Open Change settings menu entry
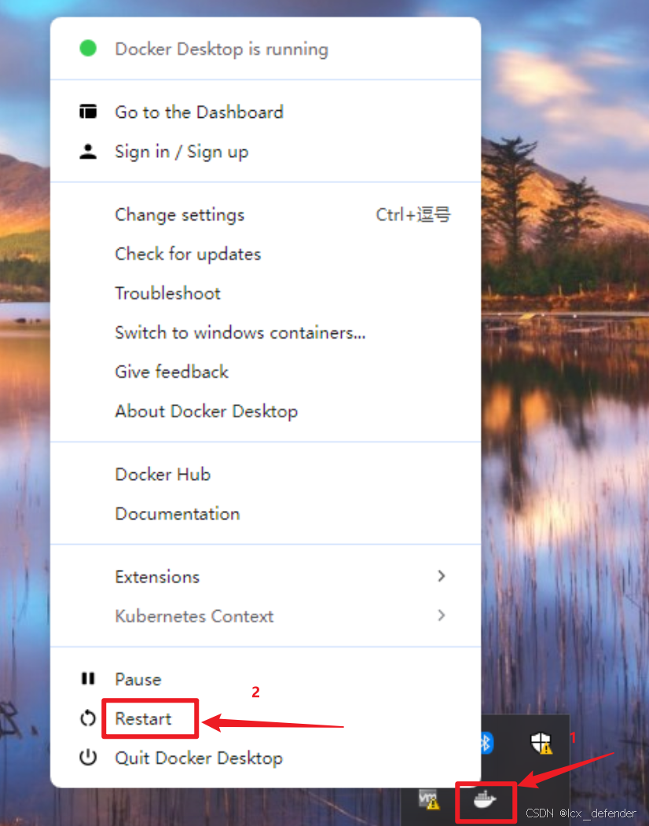649x826 pixels. pyautogui.click(x=180, y=215)
